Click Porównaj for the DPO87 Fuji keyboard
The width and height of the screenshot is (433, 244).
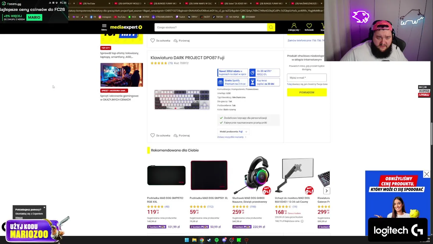coord(181,136)
